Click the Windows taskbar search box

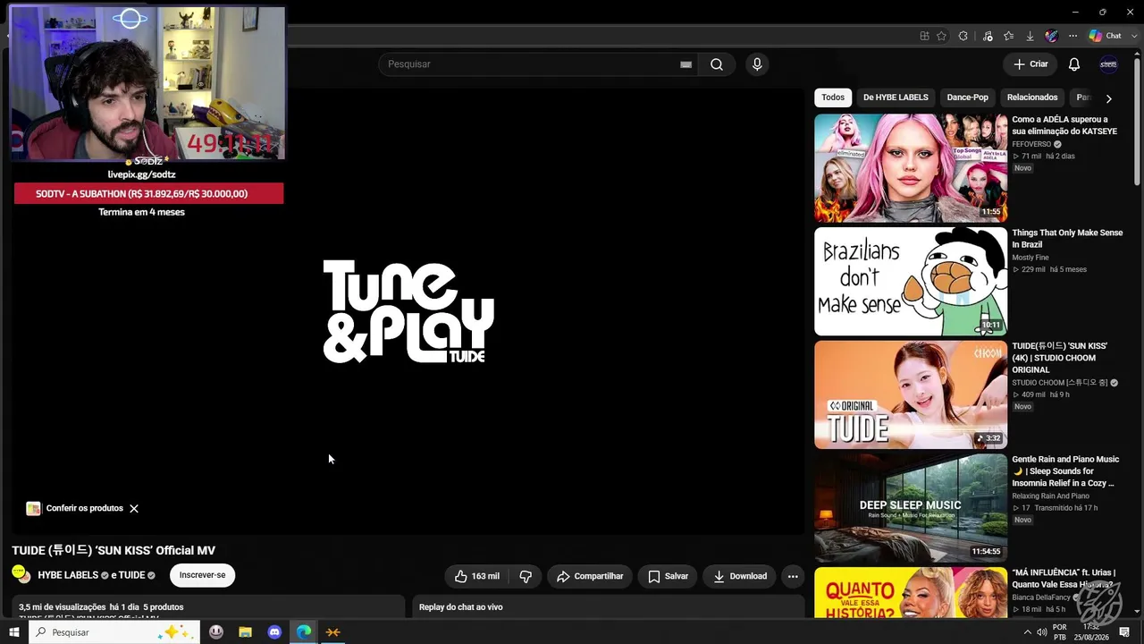tap(114, 632)
